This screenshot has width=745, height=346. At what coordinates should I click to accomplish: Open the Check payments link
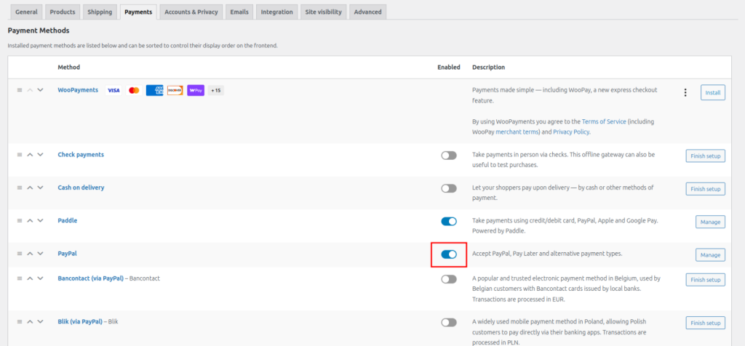pyautogui.click(x=81, y=155)
